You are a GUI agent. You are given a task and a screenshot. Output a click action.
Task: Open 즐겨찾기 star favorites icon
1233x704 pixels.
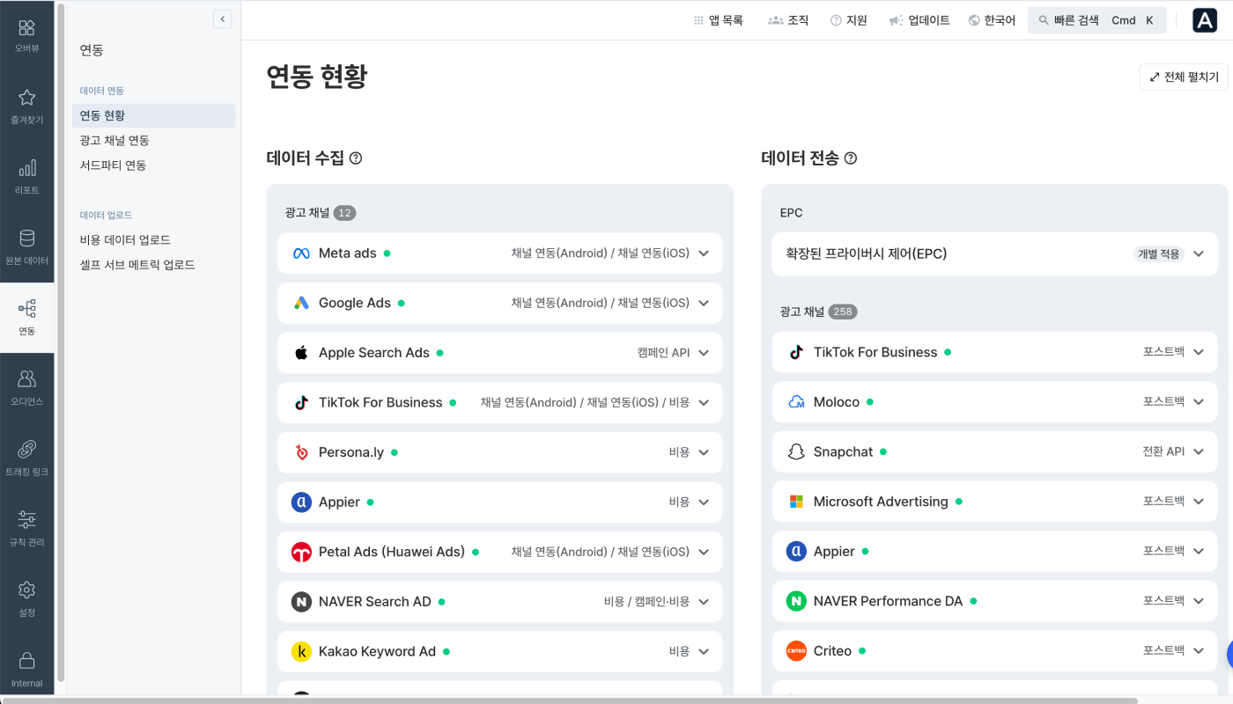click(26, 98)
